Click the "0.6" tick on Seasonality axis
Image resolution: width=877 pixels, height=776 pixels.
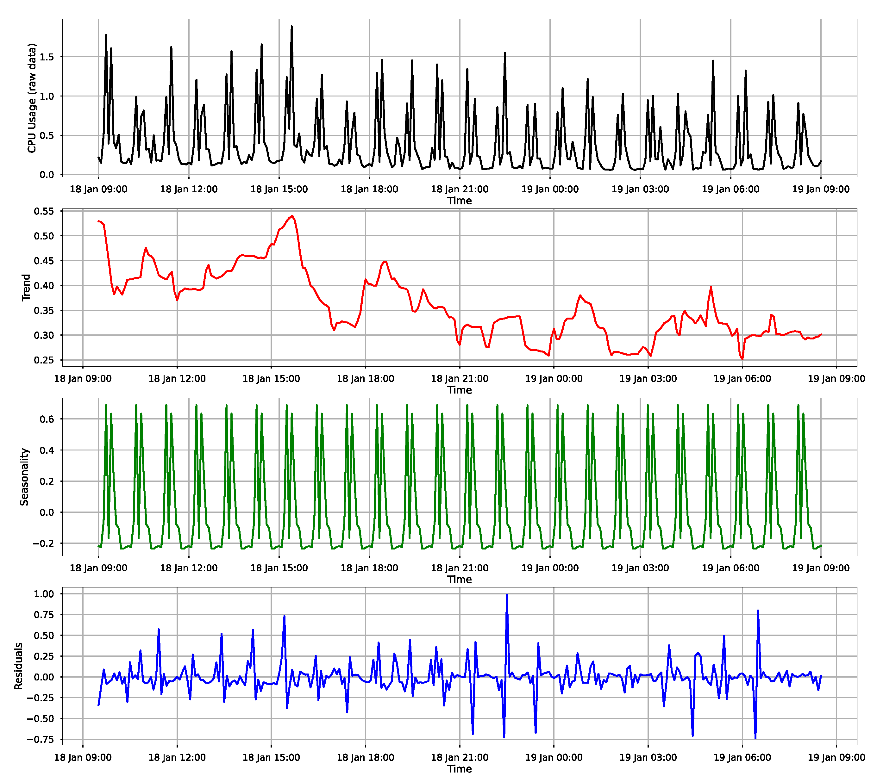[47, 419]
